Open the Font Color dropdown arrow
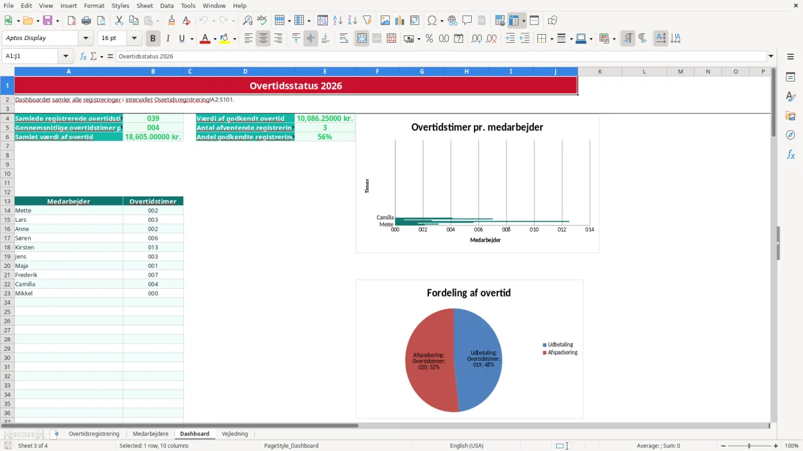Viewport: 803px width, 451px height. (x=215, y=39)
